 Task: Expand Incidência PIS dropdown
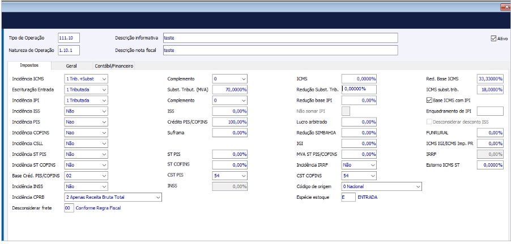coord(86,122)
